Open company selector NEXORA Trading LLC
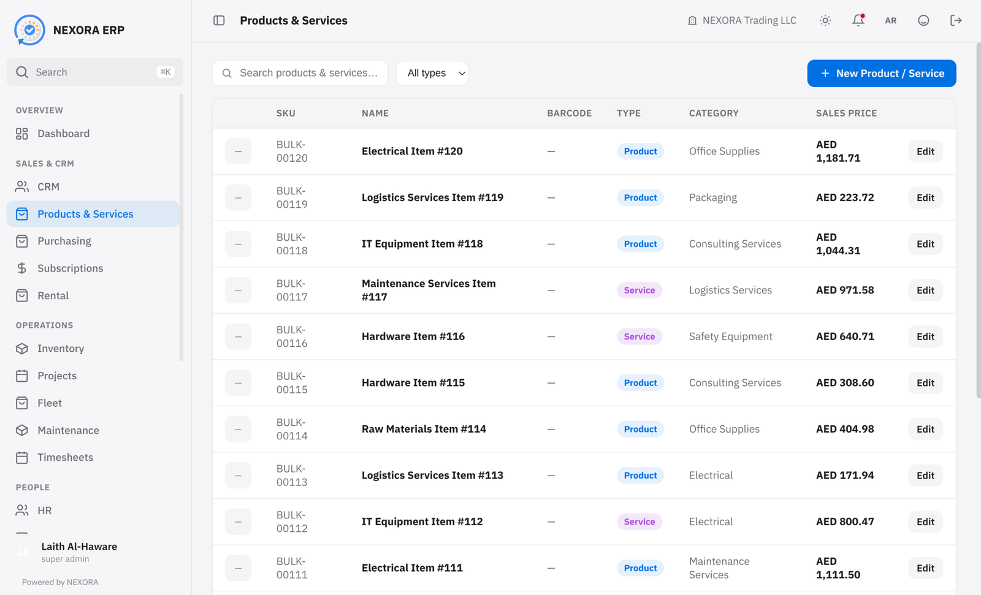981x595 pixels. click(742, 20)
